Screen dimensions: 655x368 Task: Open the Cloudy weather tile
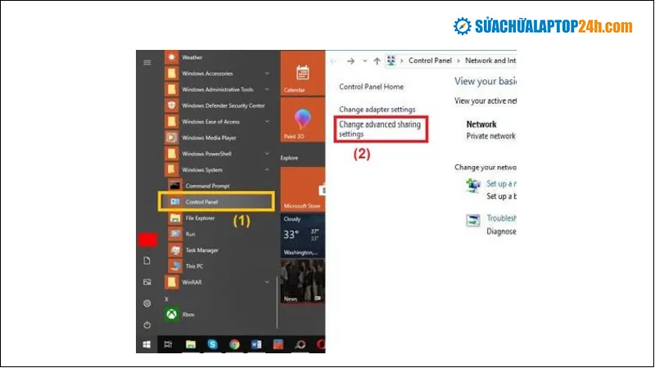[302, 236]
